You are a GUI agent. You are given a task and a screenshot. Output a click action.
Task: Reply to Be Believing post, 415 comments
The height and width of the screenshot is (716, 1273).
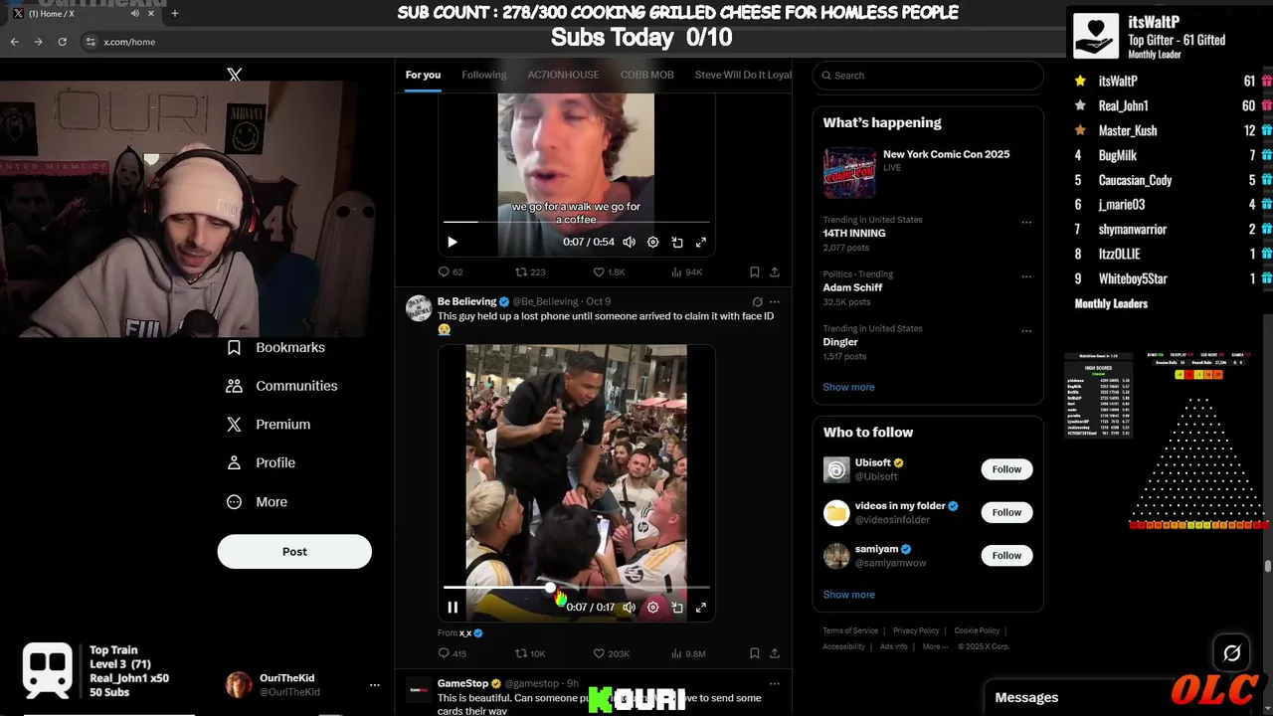453,653
